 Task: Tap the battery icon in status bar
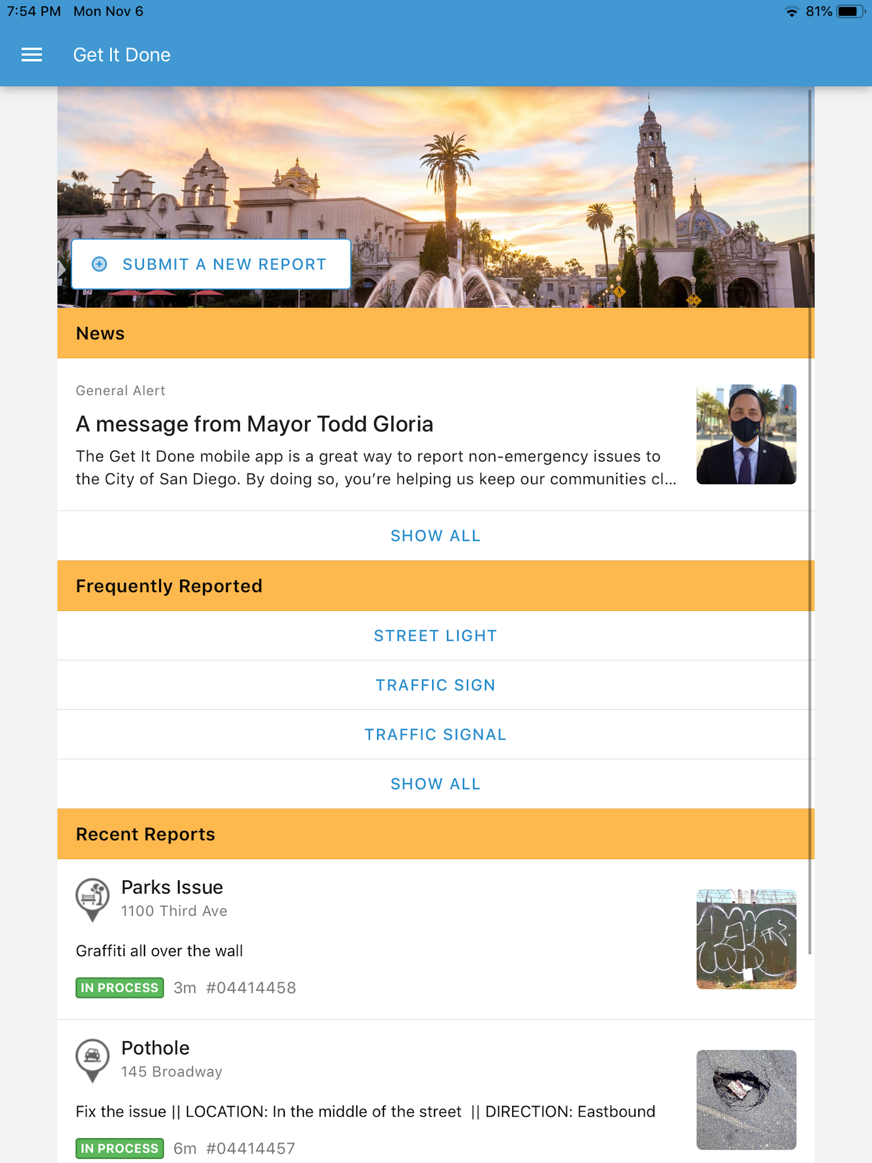point(850,11)
